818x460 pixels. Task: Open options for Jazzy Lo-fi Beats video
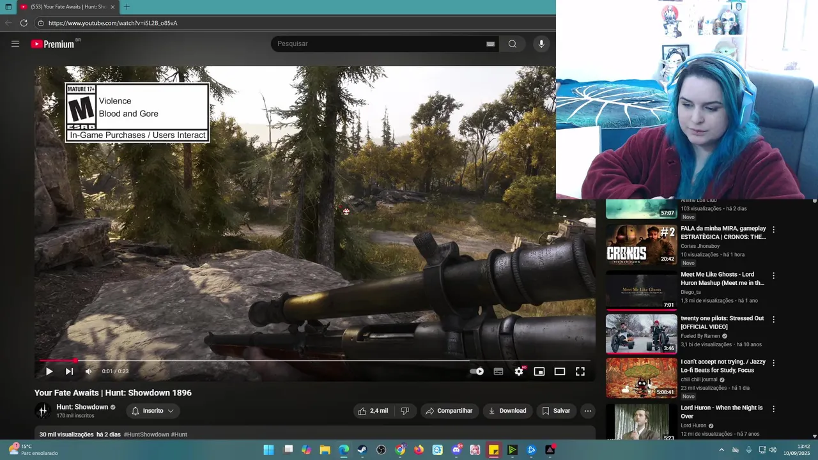coord(773,363)
